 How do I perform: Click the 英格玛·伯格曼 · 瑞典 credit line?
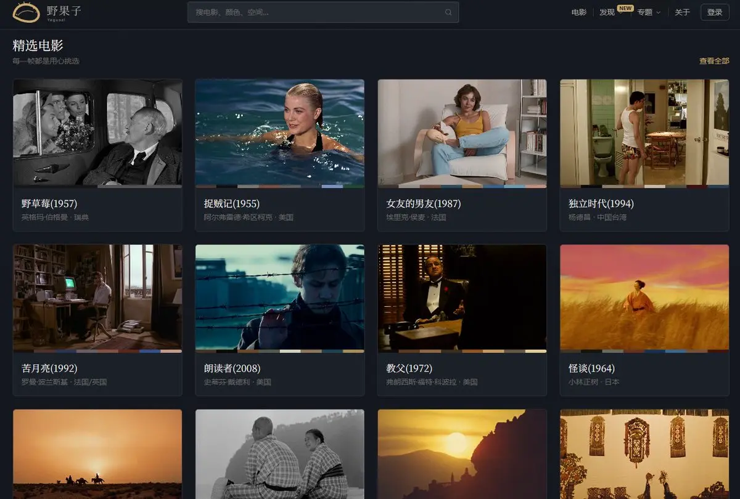click(x=55, y=217)
